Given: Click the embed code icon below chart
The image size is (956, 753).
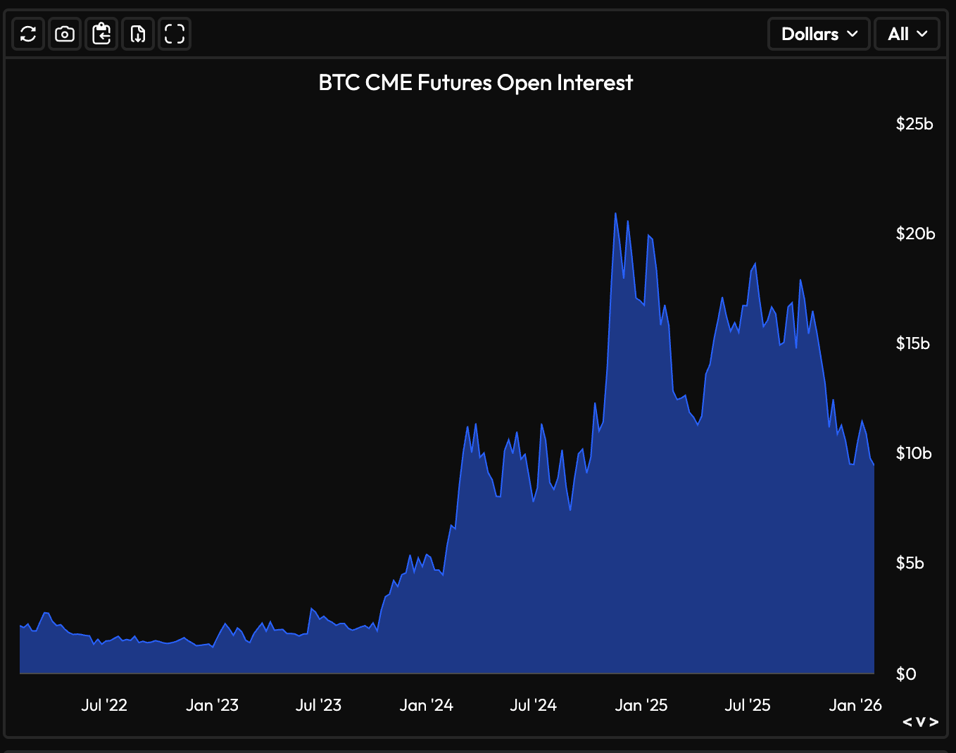Looking at the screenshot, I should (x=921, y=722).
